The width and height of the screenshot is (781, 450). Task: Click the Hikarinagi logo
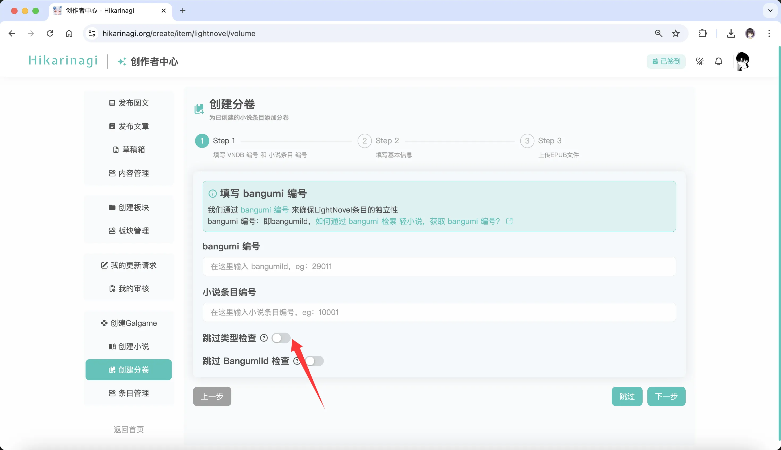pyautogui.click(x=63, y=60)
